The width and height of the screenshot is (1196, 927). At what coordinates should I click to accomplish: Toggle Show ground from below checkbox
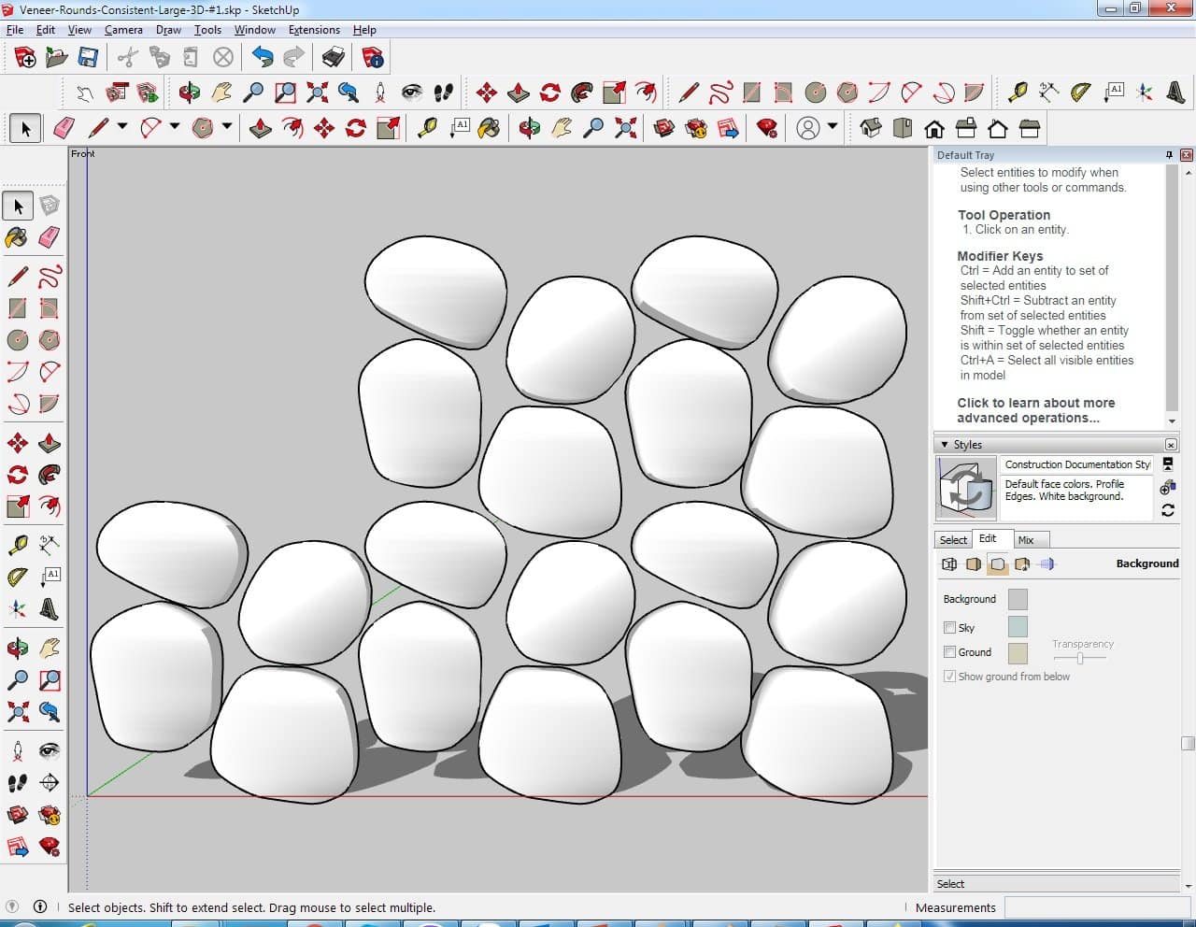pyautogui.click(x=949, y=677)
